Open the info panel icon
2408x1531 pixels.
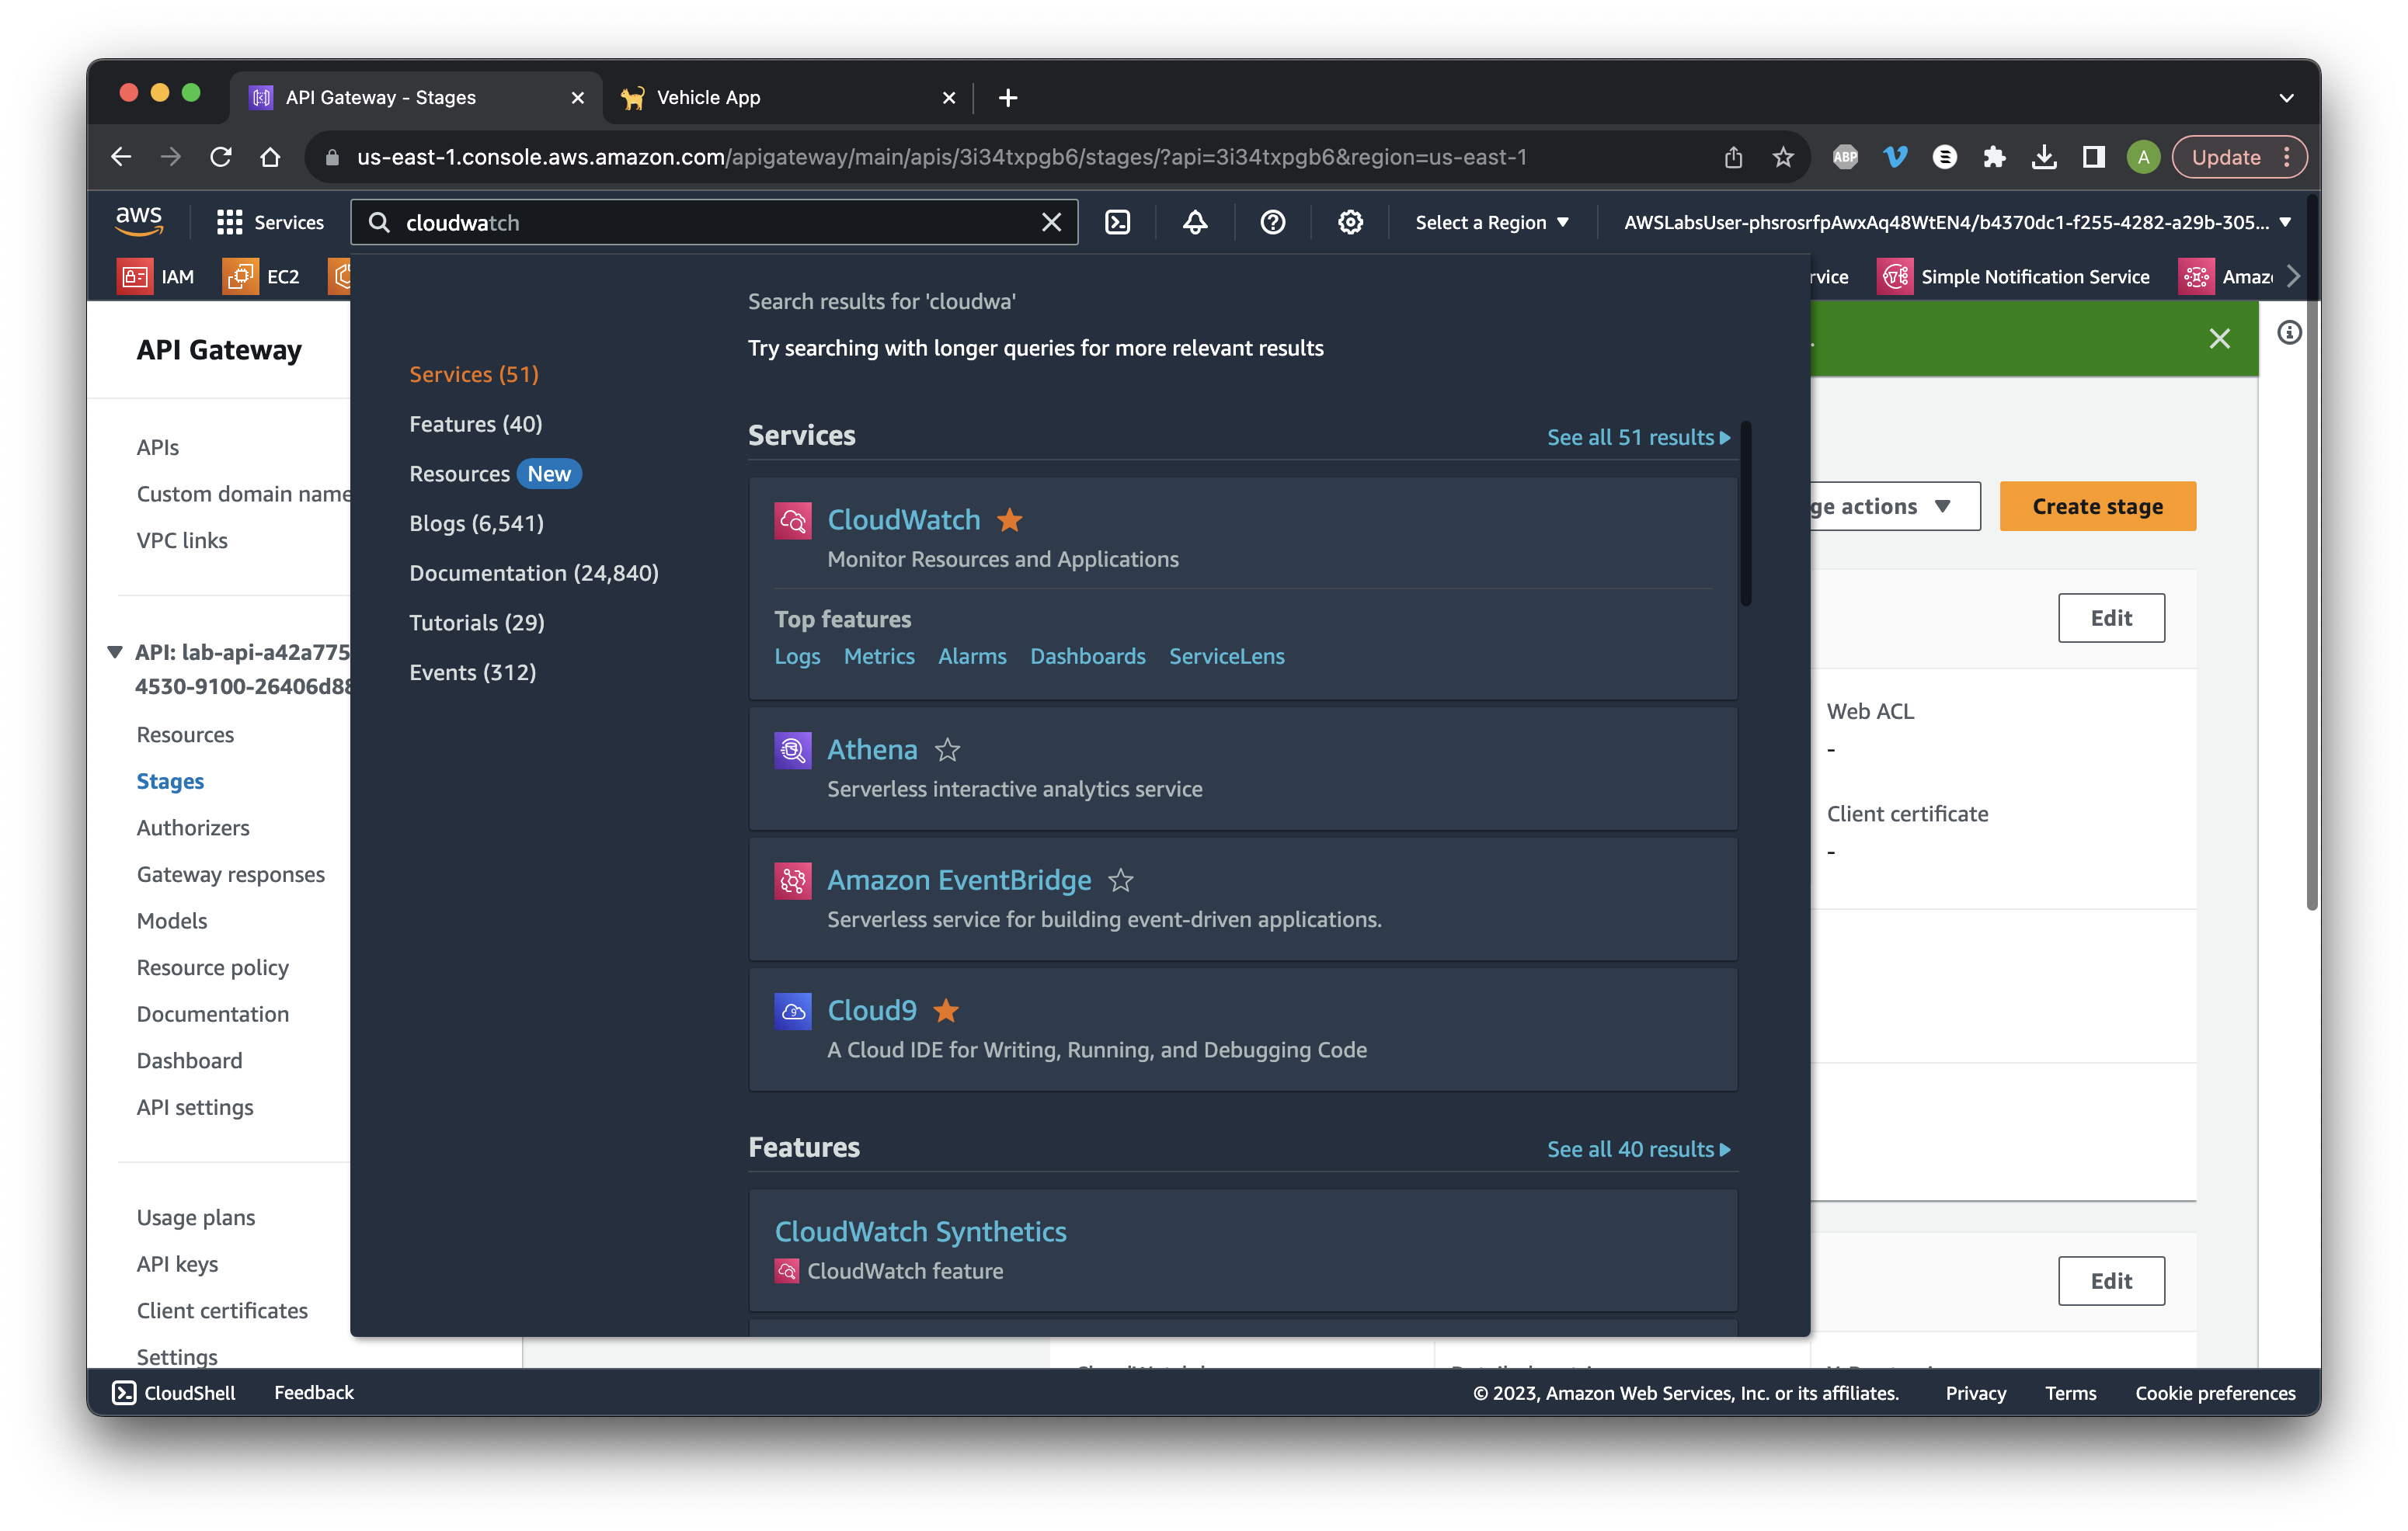[x=2288, y=333]
